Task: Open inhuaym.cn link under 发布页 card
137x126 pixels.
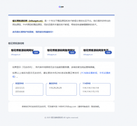Action: point(88,54)
